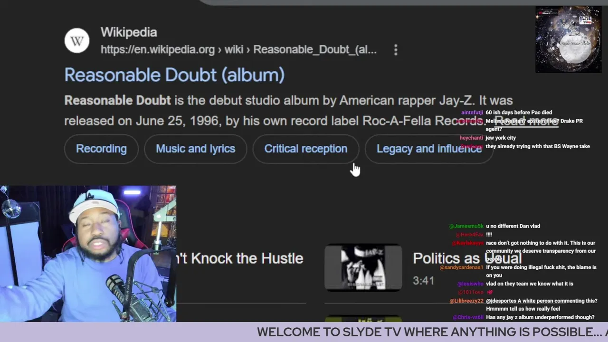Image resolution: width=608 pixels, height=342 pixels.
Task: Select the Recording chip
Action: (x=101, y=149)
